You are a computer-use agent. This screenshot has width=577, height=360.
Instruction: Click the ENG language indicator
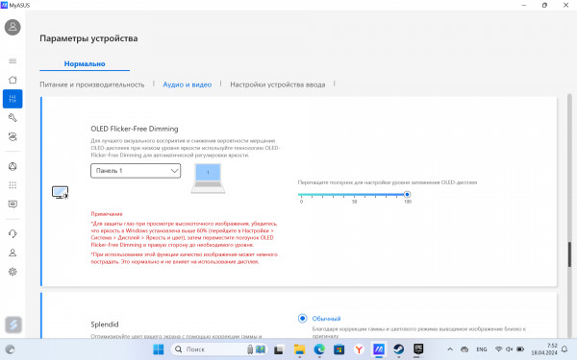[482, 349]
